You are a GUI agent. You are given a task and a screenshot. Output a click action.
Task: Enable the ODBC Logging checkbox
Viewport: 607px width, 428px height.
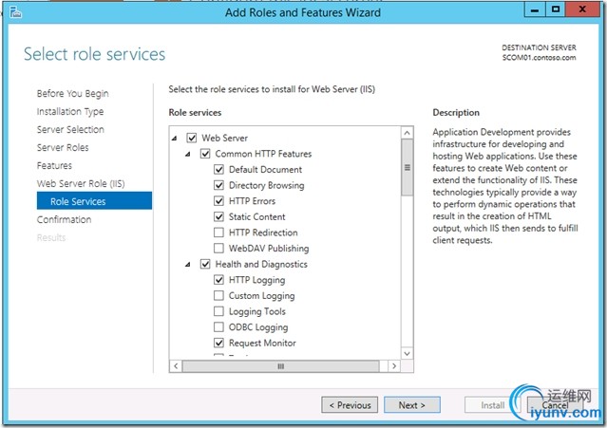click(218, 327)
